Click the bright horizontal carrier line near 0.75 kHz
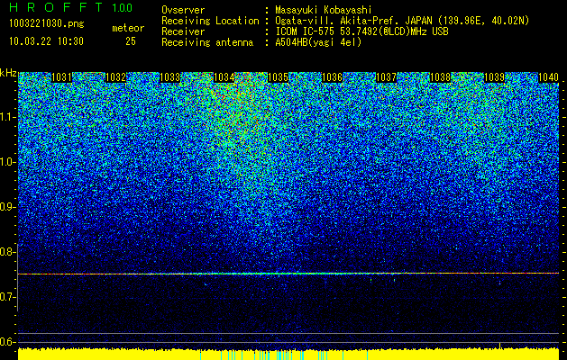 288,274
